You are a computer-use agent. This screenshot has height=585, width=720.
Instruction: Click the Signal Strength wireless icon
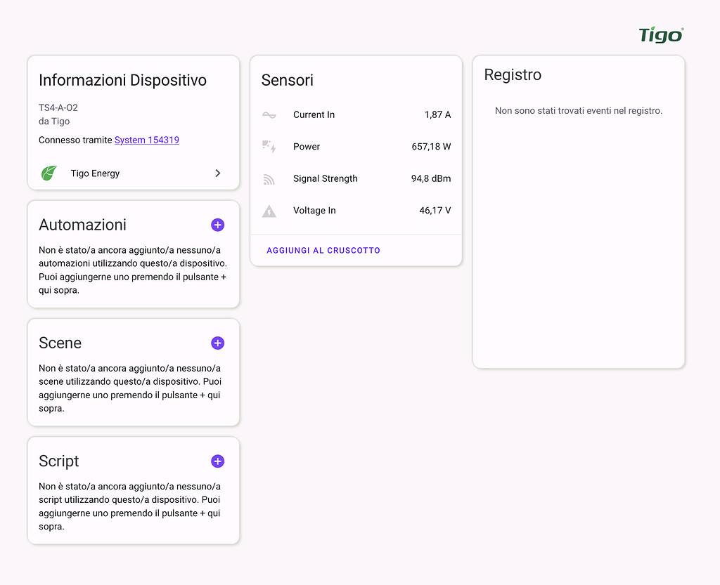tap(269, 178)
